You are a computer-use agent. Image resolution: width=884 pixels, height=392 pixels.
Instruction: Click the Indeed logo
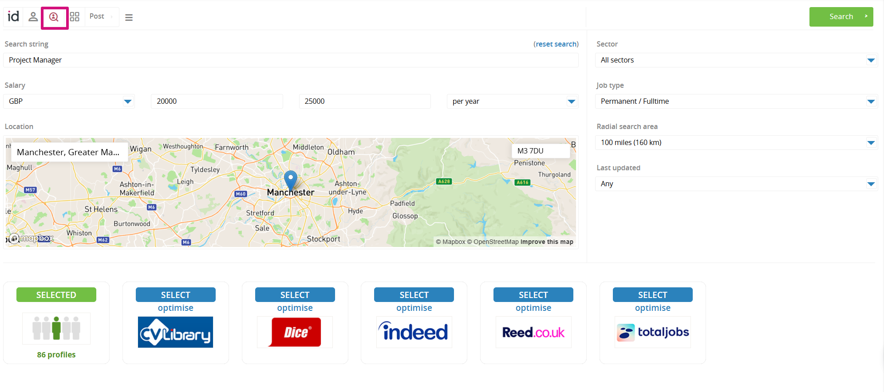[414, 332]
